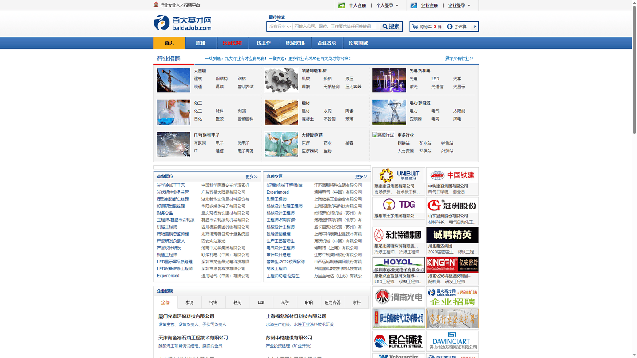This screenshot has width=637, height=358.
Task: Click the arrow at the checkout bar's end
Action: [475, 27]
